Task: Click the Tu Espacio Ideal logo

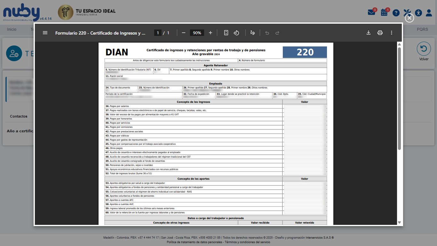Action: [87, 12]
